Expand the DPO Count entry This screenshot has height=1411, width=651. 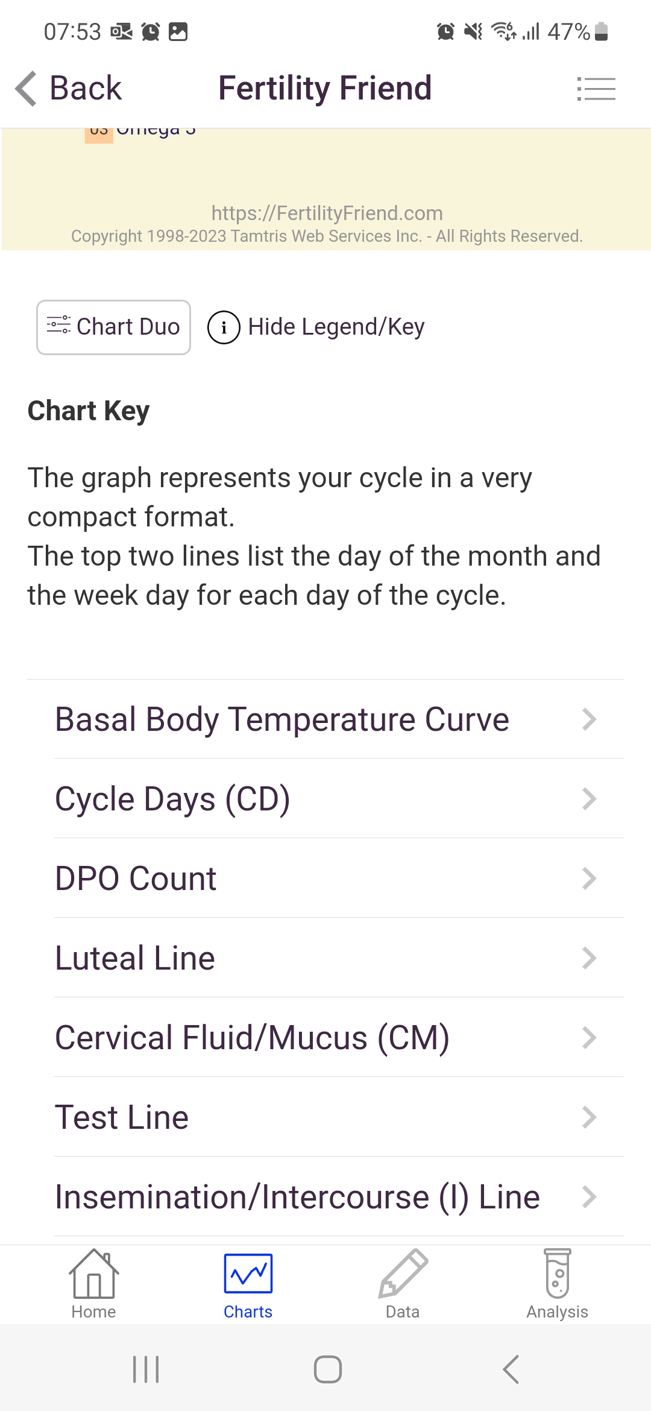click(325, 879)
